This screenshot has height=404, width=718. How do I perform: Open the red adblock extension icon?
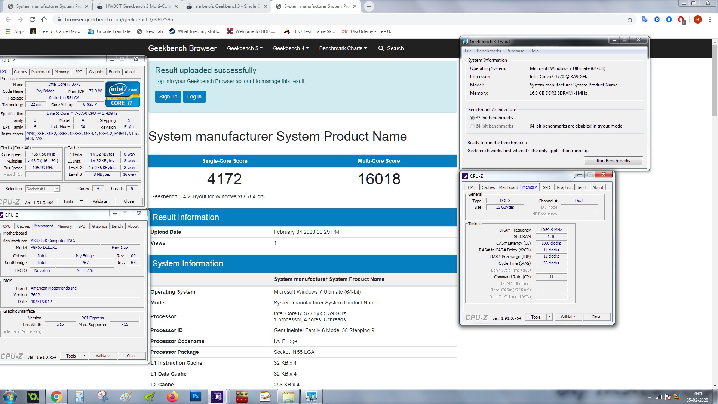coord(681,20)
